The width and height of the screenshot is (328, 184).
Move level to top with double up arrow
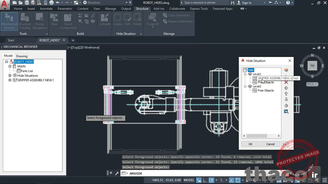tap(286, 88)
